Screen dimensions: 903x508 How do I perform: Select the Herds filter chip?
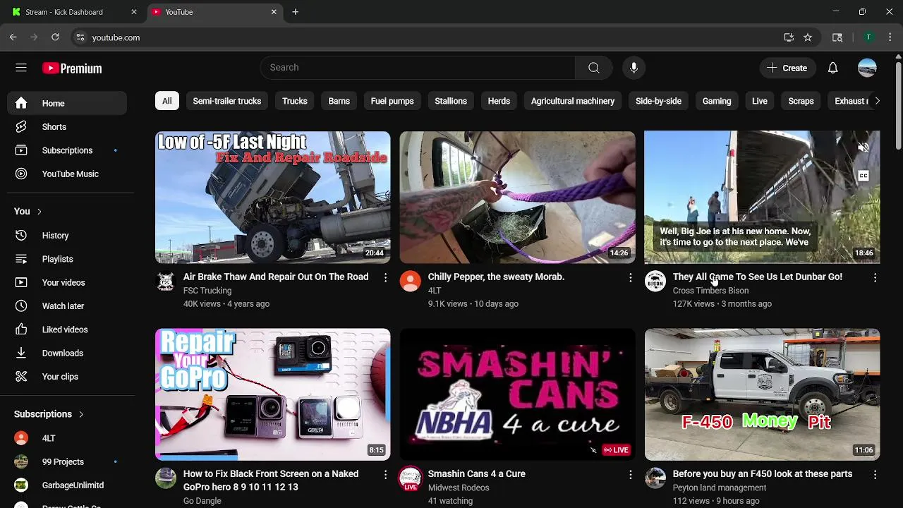point(499,101)
